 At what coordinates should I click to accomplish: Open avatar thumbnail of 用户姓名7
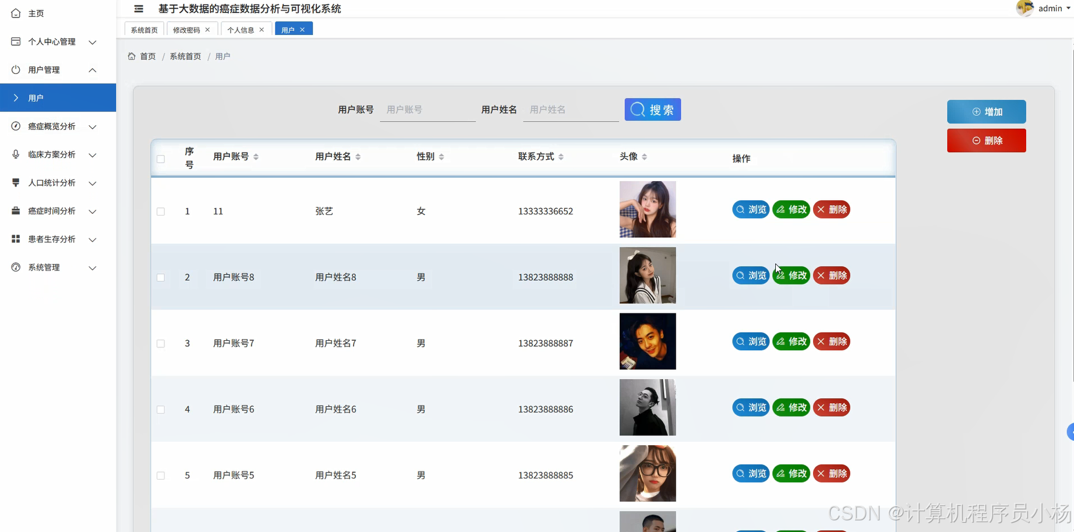(x=648, y=341)
